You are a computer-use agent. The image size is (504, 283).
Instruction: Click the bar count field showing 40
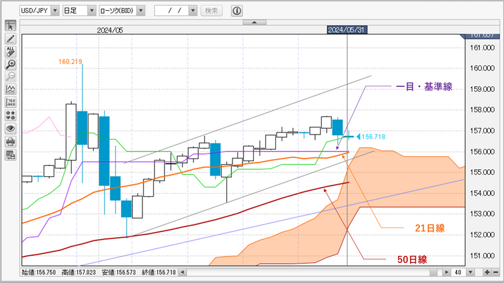tap(459, 272)
